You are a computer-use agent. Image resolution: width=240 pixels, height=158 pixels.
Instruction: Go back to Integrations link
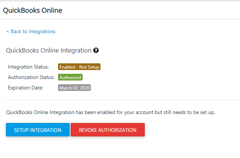(x=31, y=31)
